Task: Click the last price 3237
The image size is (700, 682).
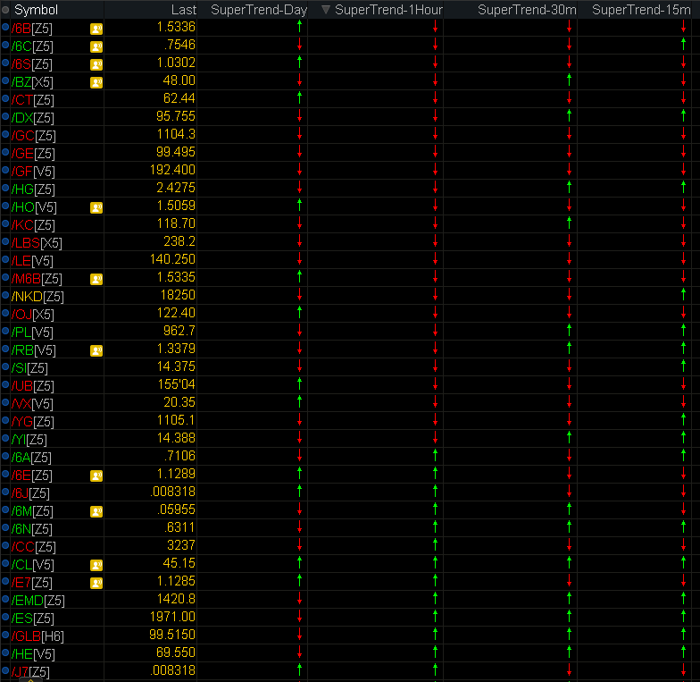Action: pyautogui.click(x=181, y=545)
